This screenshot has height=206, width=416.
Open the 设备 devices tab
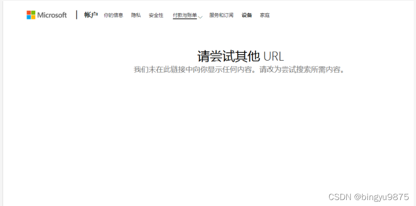pyautogui.click(x=247, y=16)
